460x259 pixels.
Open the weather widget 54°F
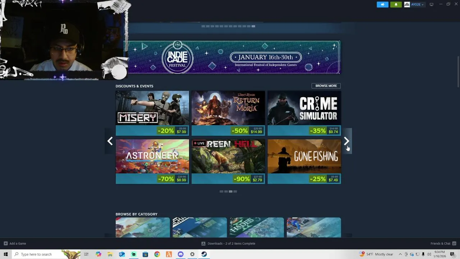coord(377,254)
